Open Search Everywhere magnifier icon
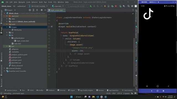This screenshot has height=99, width=177. (128, 6)
